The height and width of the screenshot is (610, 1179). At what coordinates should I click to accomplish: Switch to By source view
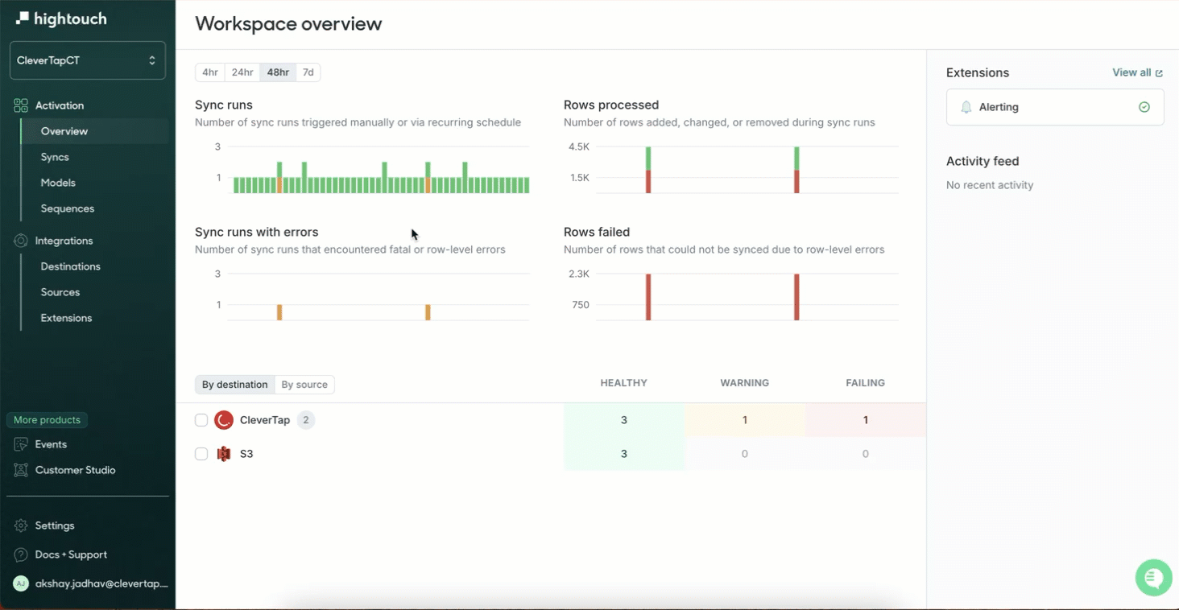pos(304,385)
